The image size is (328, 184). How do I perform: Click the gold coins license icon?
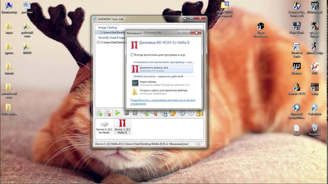[x=200, y=113]
